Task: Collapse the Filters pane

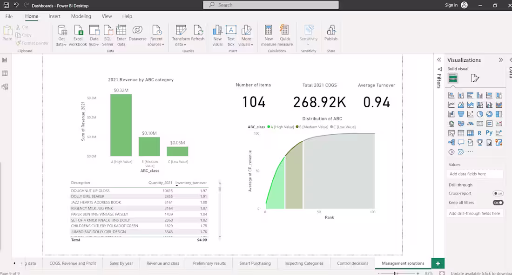Action: click(439, 60)
